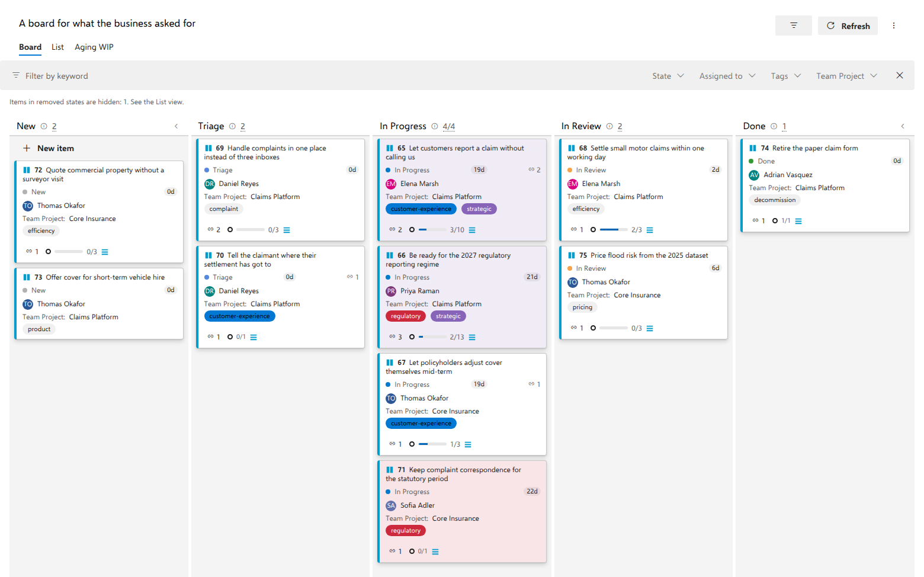Click the decommission tag on card 74
Viewport: 924px width, 577px height.
pos(775,200)
